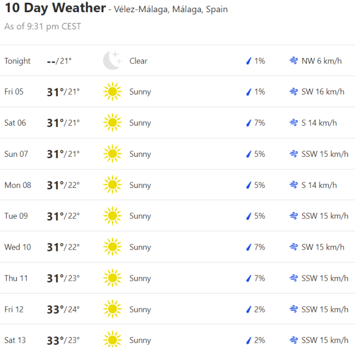
Task: Click the moon icon for Tonight
Action: click(x=112, y=61)
